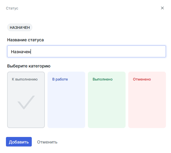Click the Выберите категорию label
Viewport: 171px width, 153px height.
pyautogui.click(x=29, y=66)
